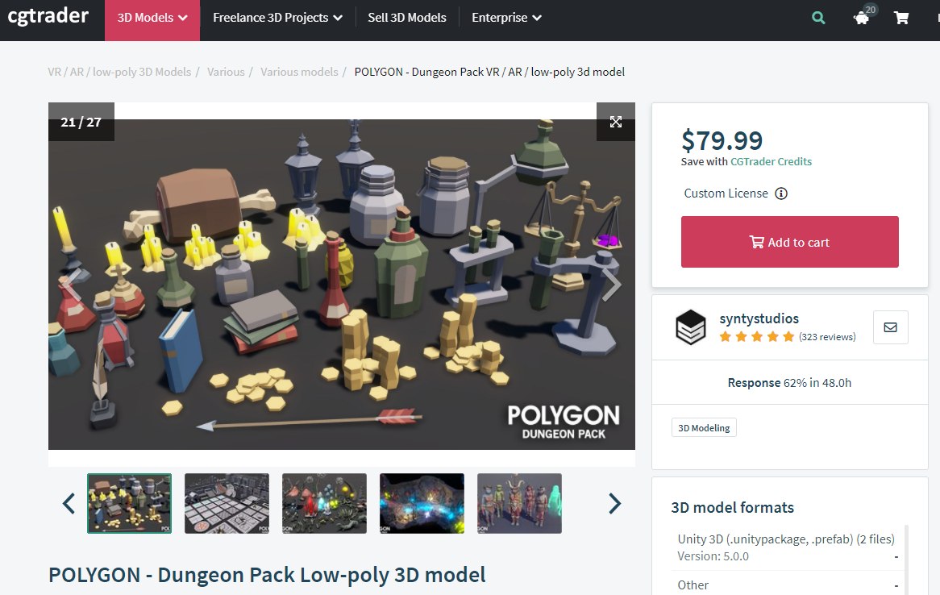The width and height of the screenshot is (940, 595).
Task: Add the Dungeon Pack to cart
Action: click(789, 242)
